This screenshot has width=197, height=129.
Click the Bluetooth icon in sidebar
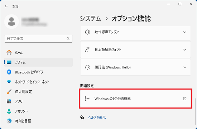[9, 72]
